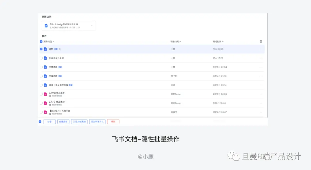This screenshot has width=311, height=170.
Task: Click owner name 刘美芳
Action: tap(174, 112)
